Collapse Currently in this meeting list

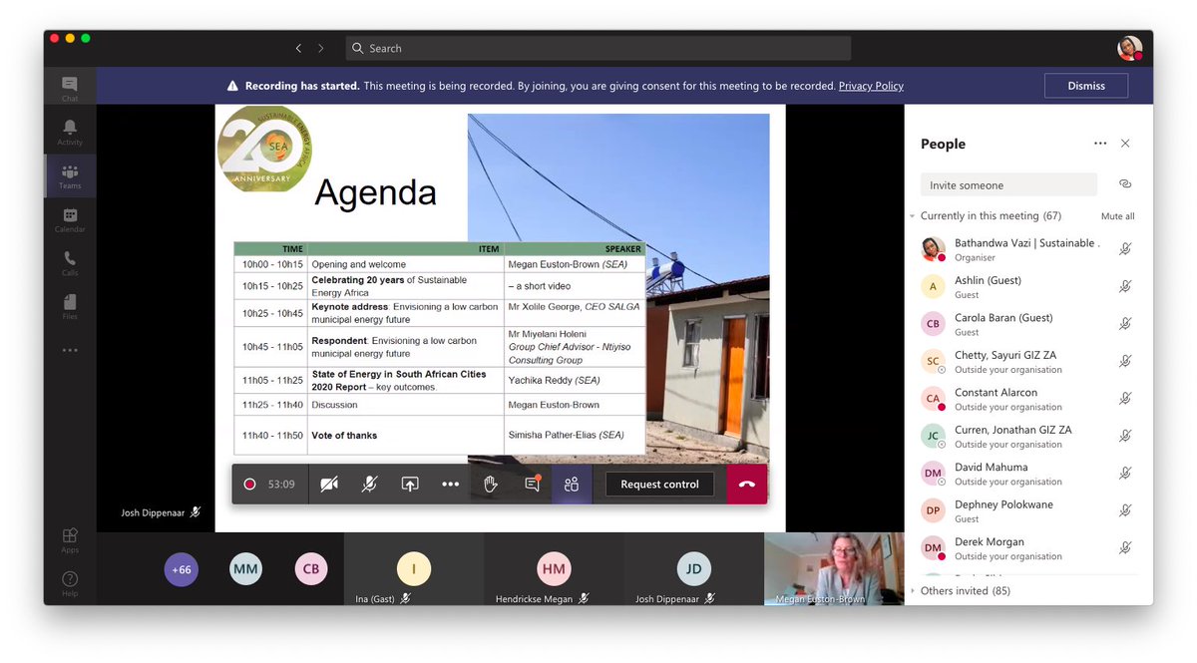pyautogui.click(x=912, y=216)
